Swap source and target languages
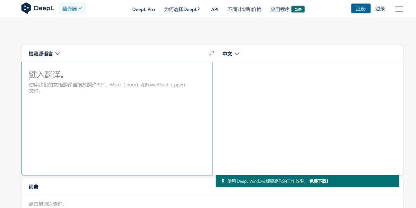Image resolution: width=416 pixels, height=208 pixels. pos(212,54)
